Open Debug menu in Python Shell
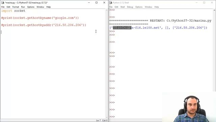 click(130, 7)
